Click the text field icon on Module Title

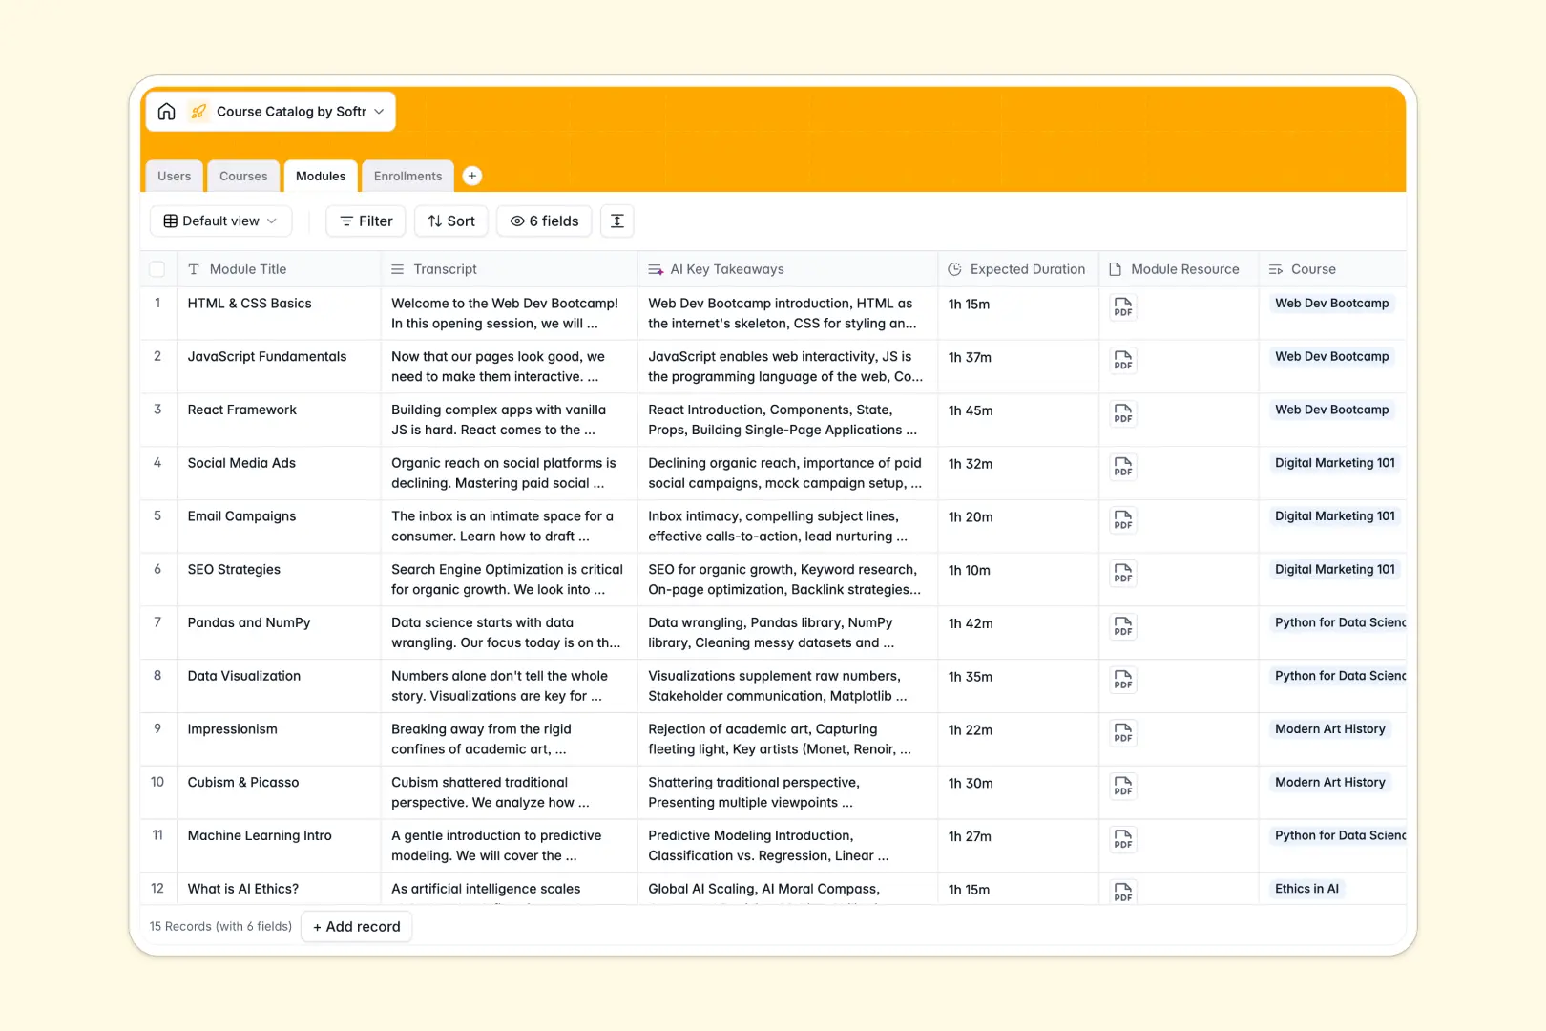[x=194, y=268]
